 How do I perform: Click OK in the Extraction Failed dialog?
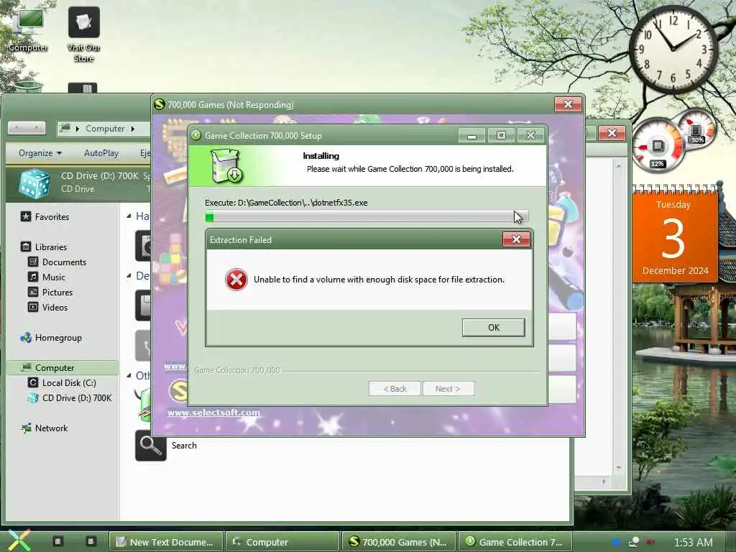[493, 327]
